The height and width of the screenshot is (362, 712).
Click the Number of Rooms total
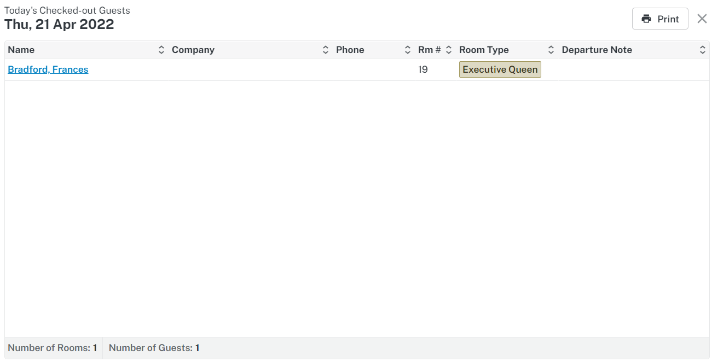[53, 348]
